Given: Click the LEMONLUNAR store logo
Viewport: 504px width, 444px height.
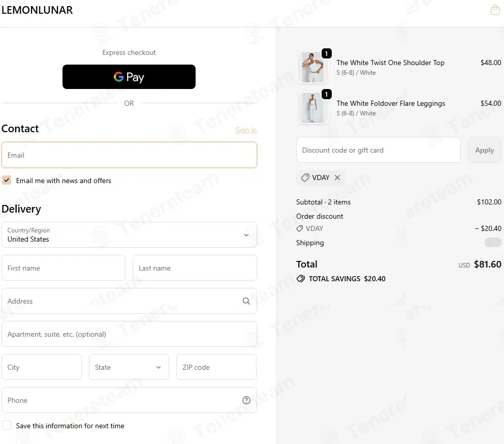Looking at the screenshot, I should coord(37,10).
